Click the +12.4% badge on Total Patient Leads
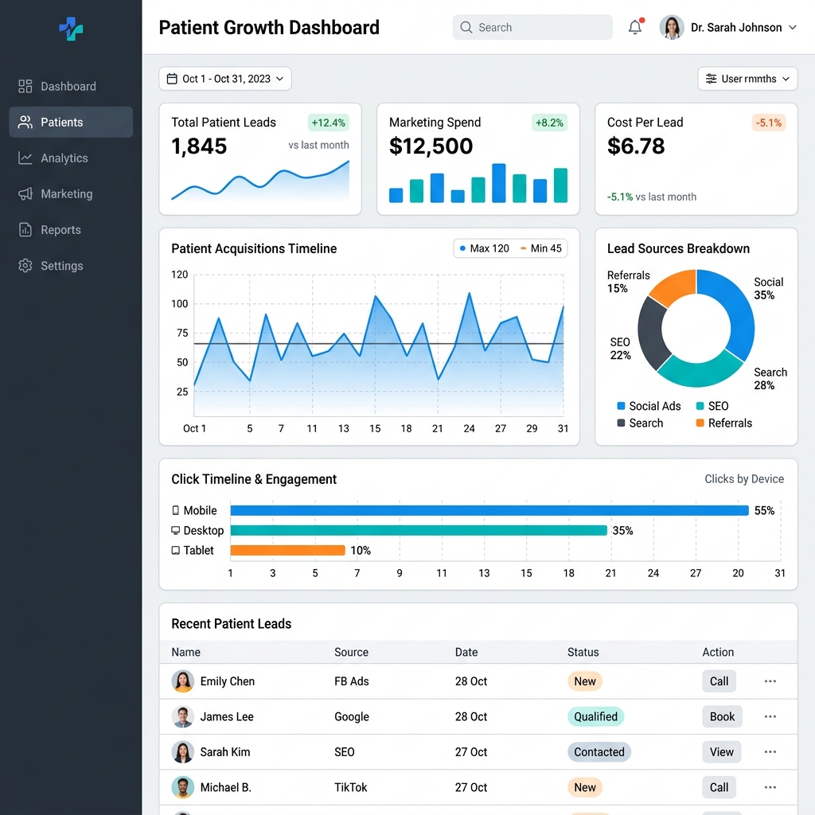815x815 pixels. coord(328,123)
